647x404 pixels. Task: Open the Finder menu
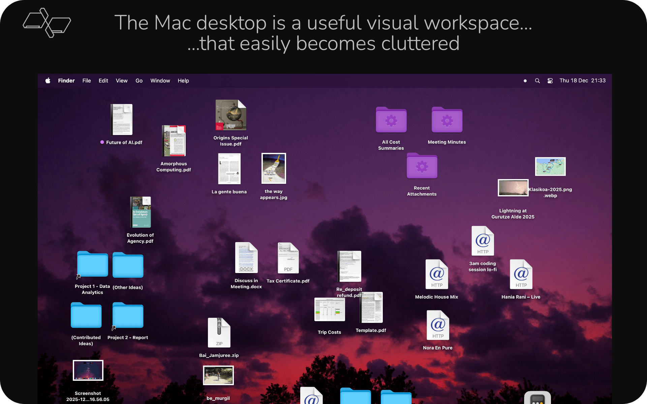[x=66, y=81]
